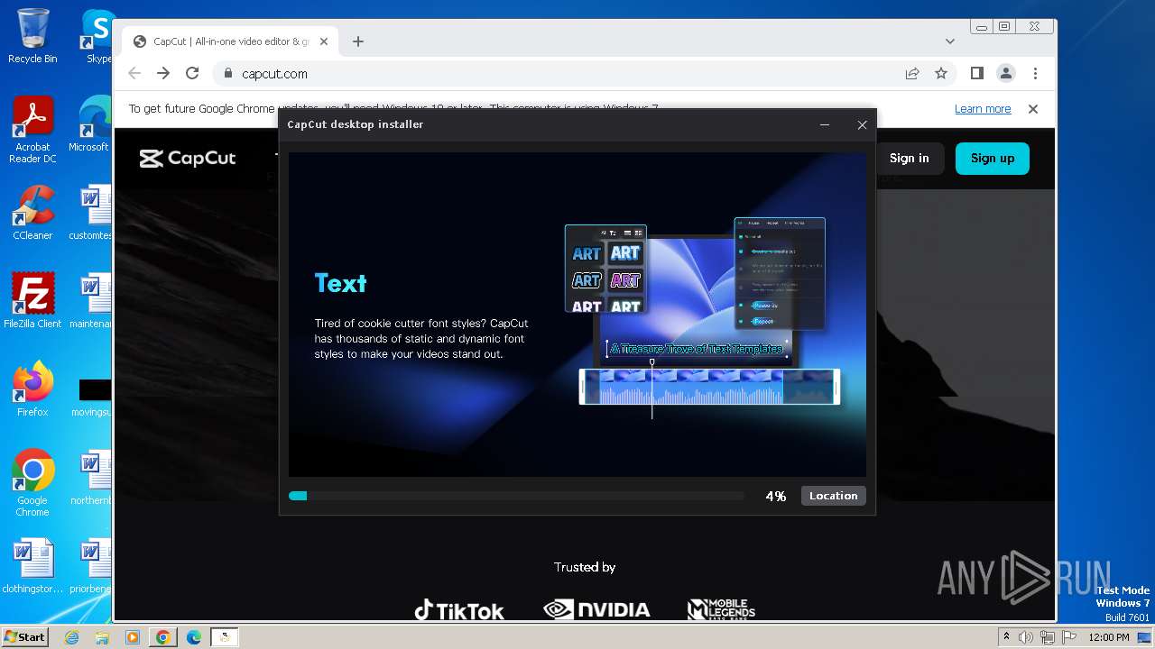Close the CapCut desktop installer window

pyautogui.click(x=862, y=125)
